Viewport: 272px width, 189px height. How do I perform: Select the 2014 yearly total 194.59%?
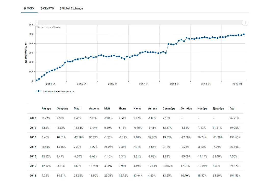click(x=235, y=176)
